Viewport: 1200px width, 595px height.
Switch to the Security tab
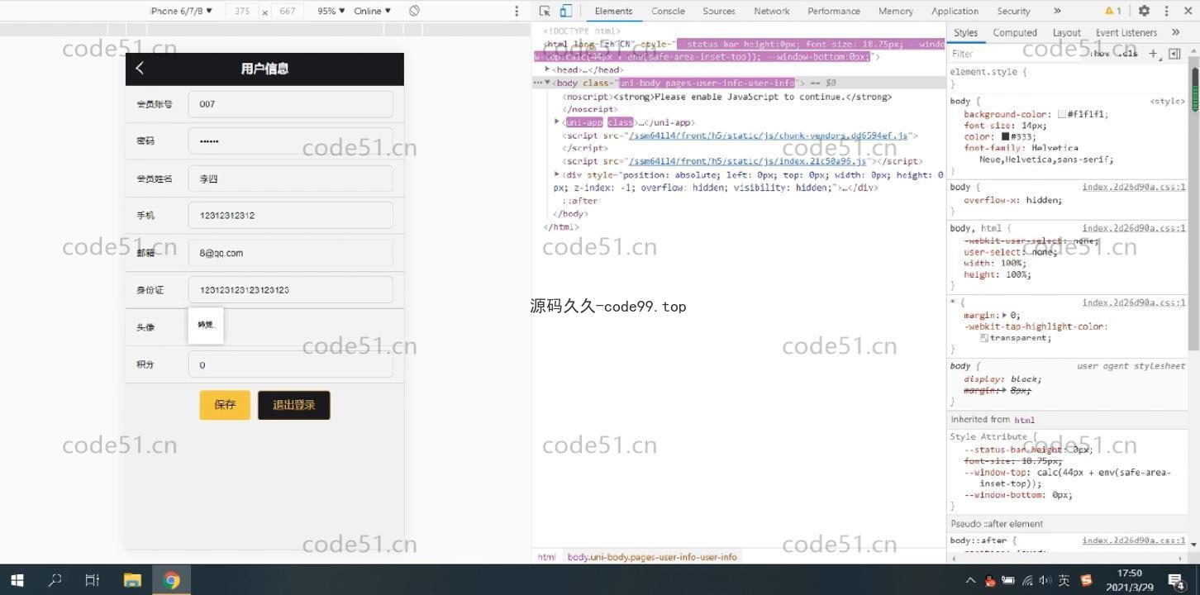pyautogui.click(x=1013, y=11)
